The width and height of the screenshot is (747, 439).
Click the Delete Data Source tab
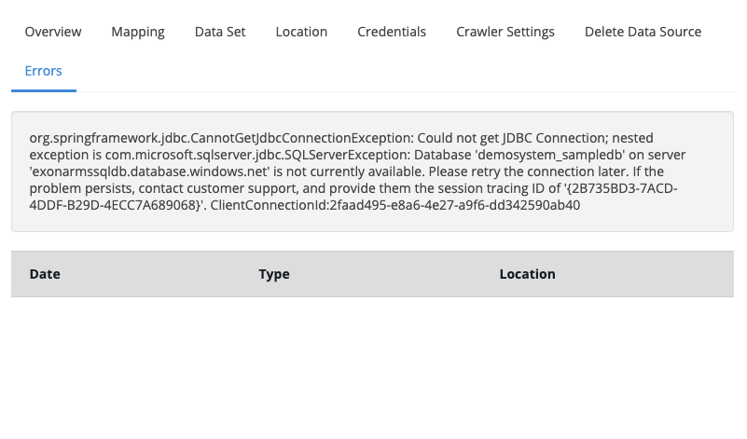[643, 32]
